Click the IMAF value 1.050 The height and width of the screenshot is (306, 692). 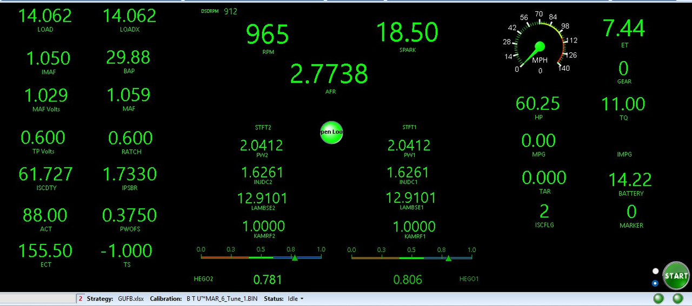click(48, 58)
